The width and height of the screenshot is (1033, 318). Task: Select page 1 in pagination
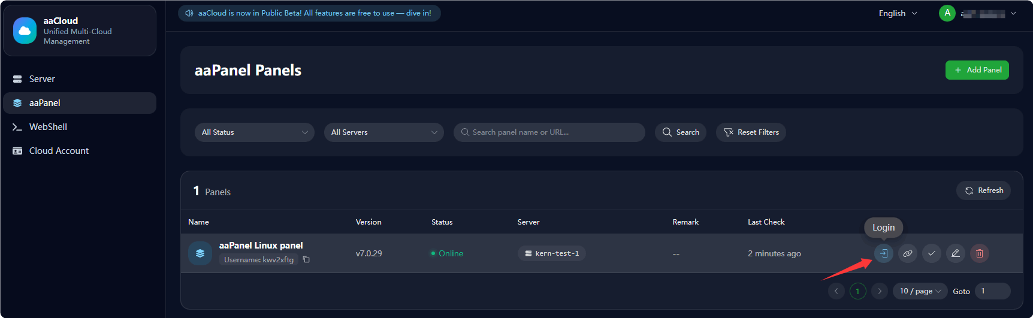pyautogui.click(x=858, y=291)
